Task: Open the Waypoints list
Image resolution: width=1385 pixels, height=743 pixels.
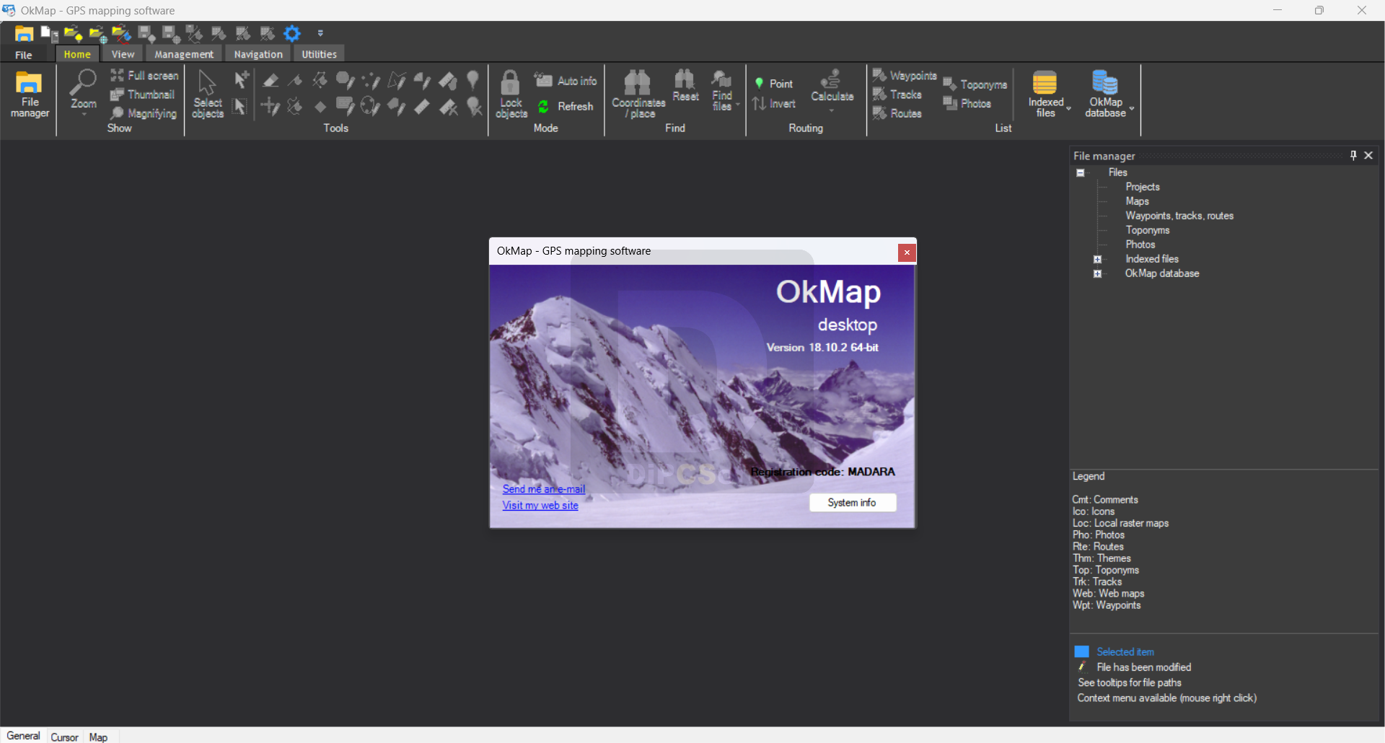Action: click(905, 76)
